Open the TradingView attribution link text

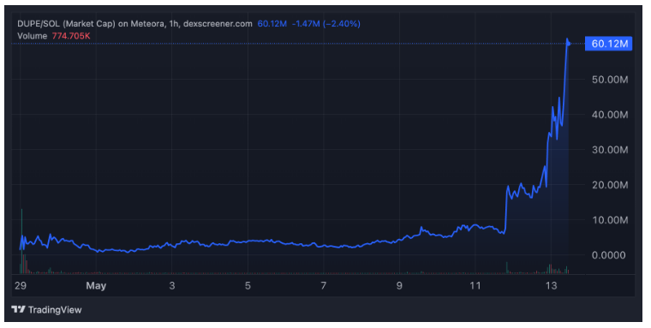tap(54, 310)
